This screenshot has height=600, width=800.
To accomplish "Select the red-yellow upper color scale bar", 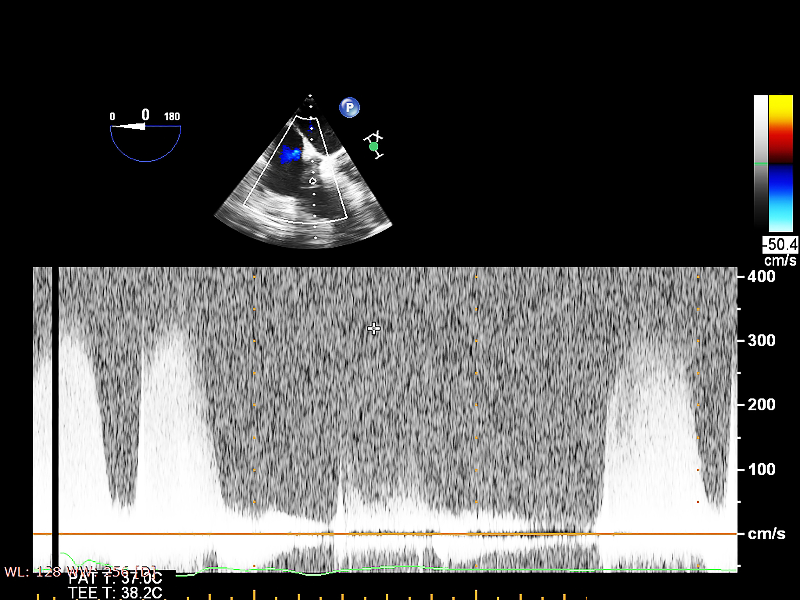I will (x=780, y=129).
